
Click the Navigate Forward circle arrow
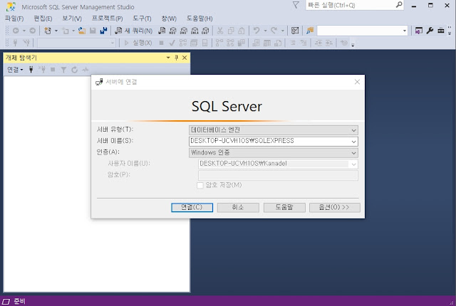[32, 31]
